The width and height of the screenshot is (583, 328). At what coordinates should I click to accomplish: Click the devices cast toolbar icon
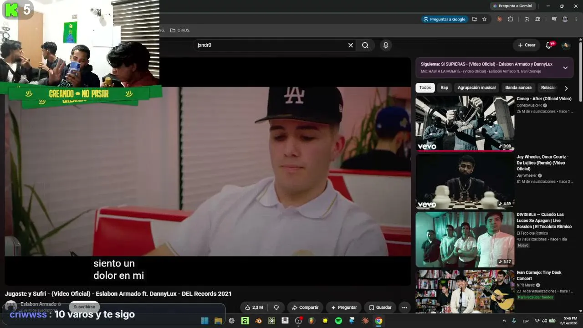click(x=538, y=19)
